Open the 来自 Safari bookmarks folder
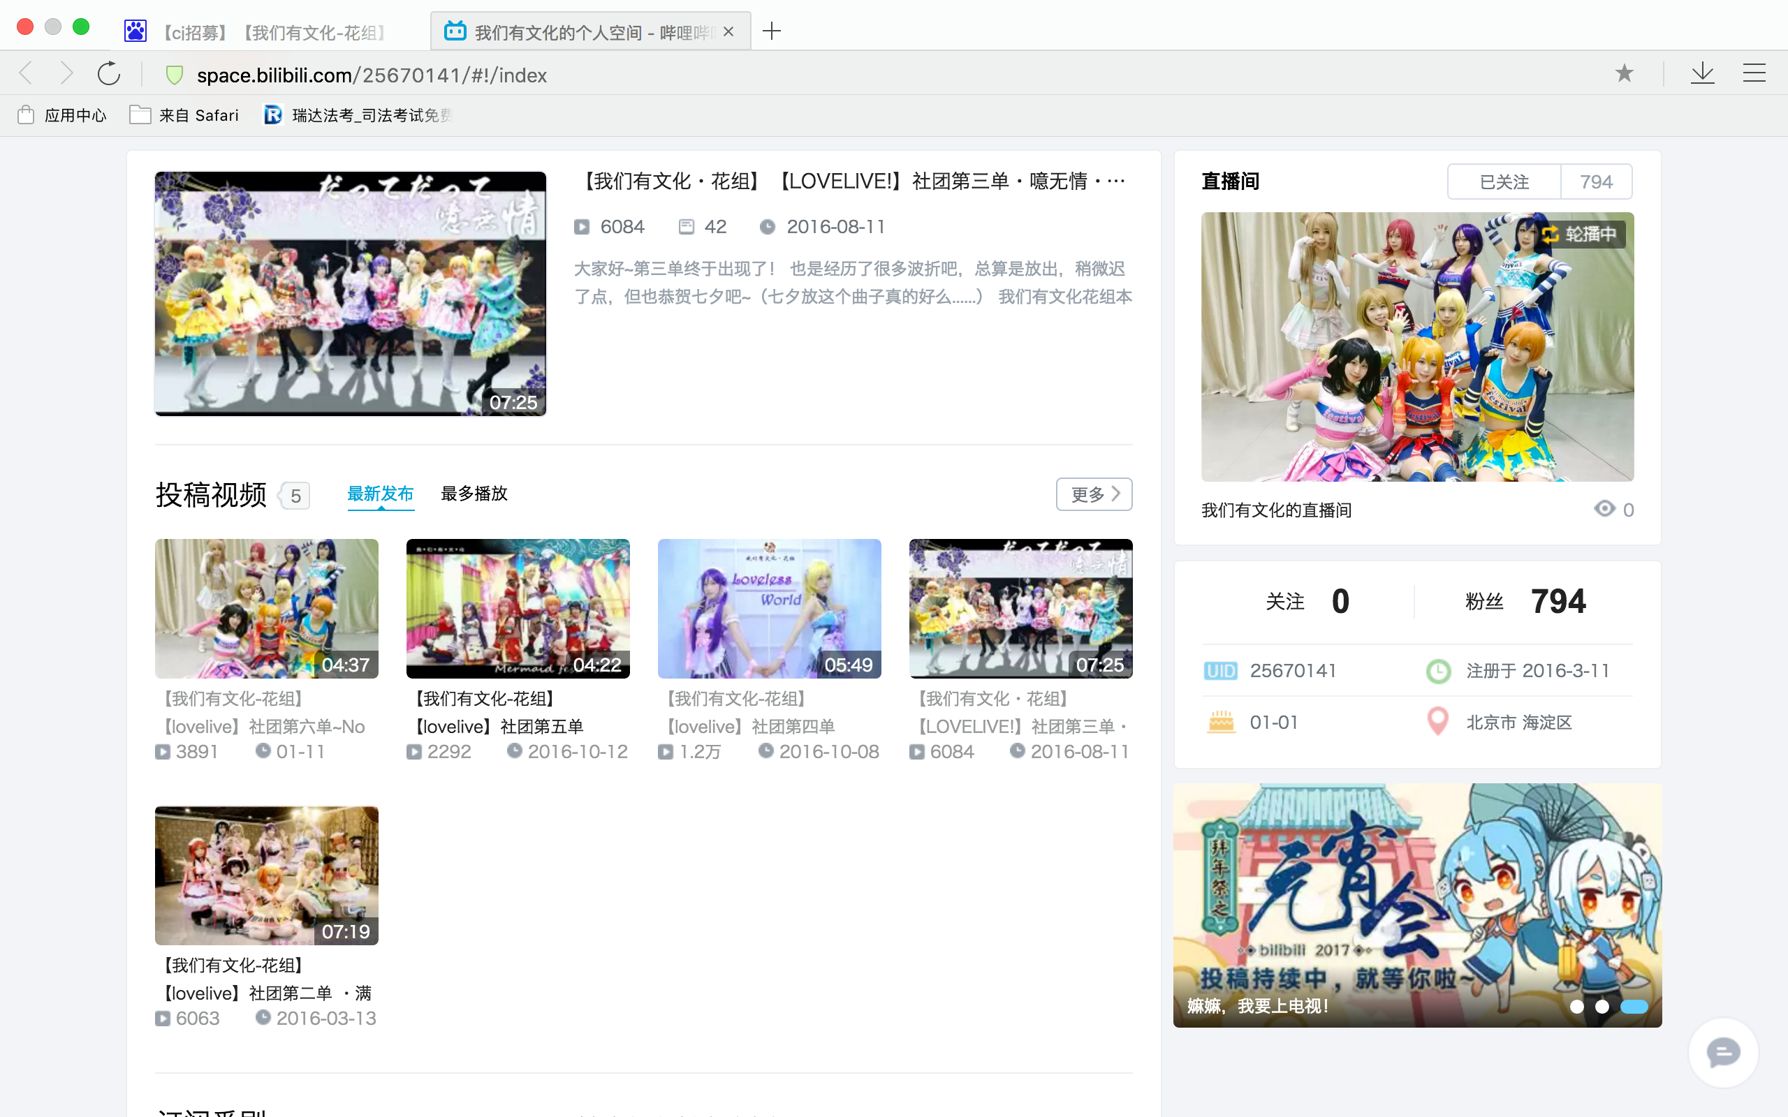Image resolution: width=1788 pixels, height=1117 pixels. point(184,115)
